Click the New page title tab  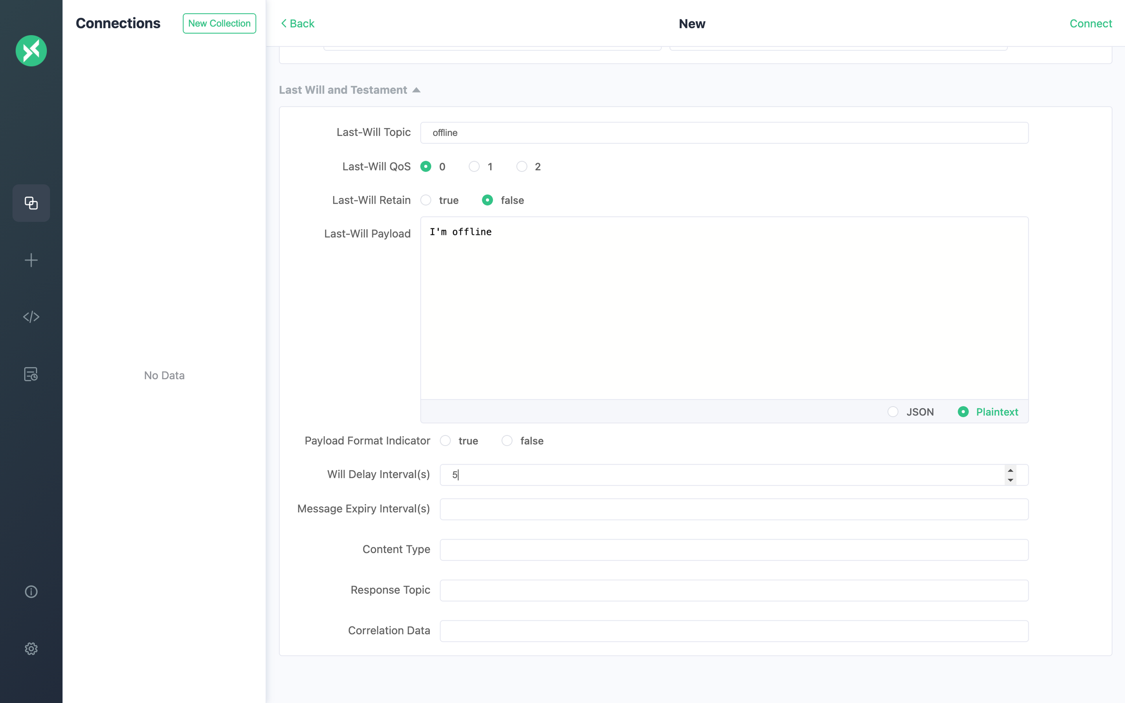tap(692, 23)
